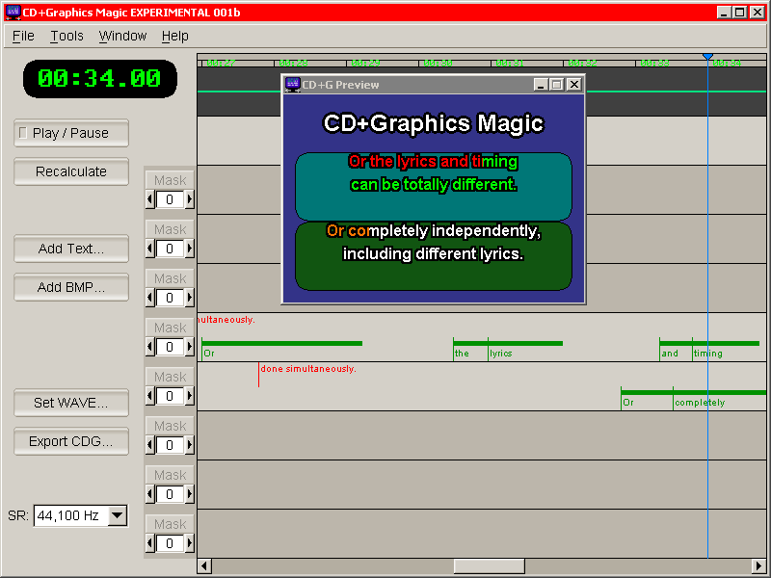The height and width of the screenshot is (578, 771).
Task: Open the File menu
Action: 22,36
